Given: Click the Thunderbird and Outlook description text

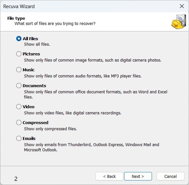Looking at the screenshot, I should click(x=92, y=147).
